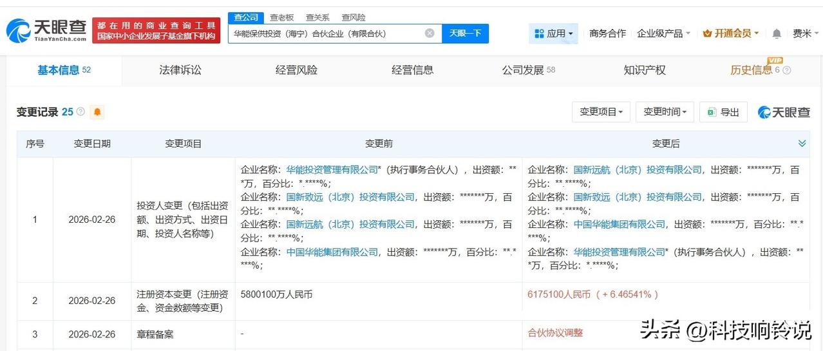The width and height of the screenshot is (823, 351).
Task: Switch to 公司发展 tab
Action: click(x=528, y=70)
